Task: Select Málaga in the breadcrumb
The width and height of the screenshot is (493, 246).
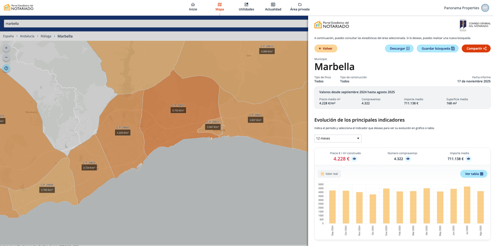Action: tap(46, 36)
